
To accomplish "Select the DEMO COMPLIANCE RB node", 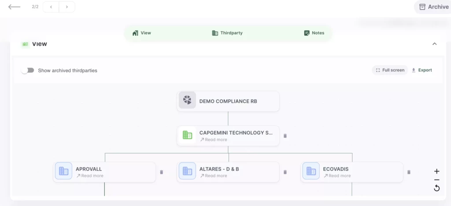I will pyautogui.click(x=228, y=101).
